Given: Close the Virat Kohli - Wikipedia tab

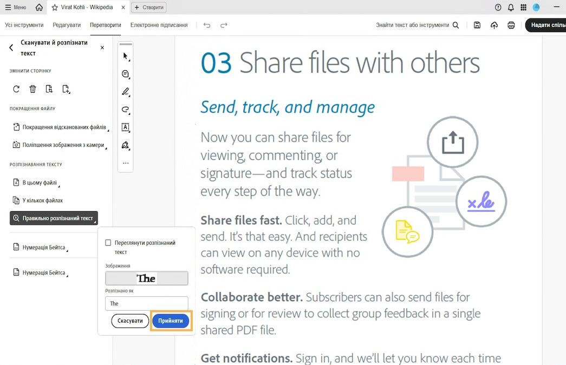Looking at the screenshot, I should pos(123,7).
